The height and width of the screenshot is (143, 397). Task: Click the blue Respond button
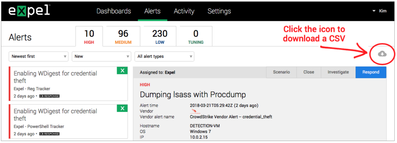(371, 72)
